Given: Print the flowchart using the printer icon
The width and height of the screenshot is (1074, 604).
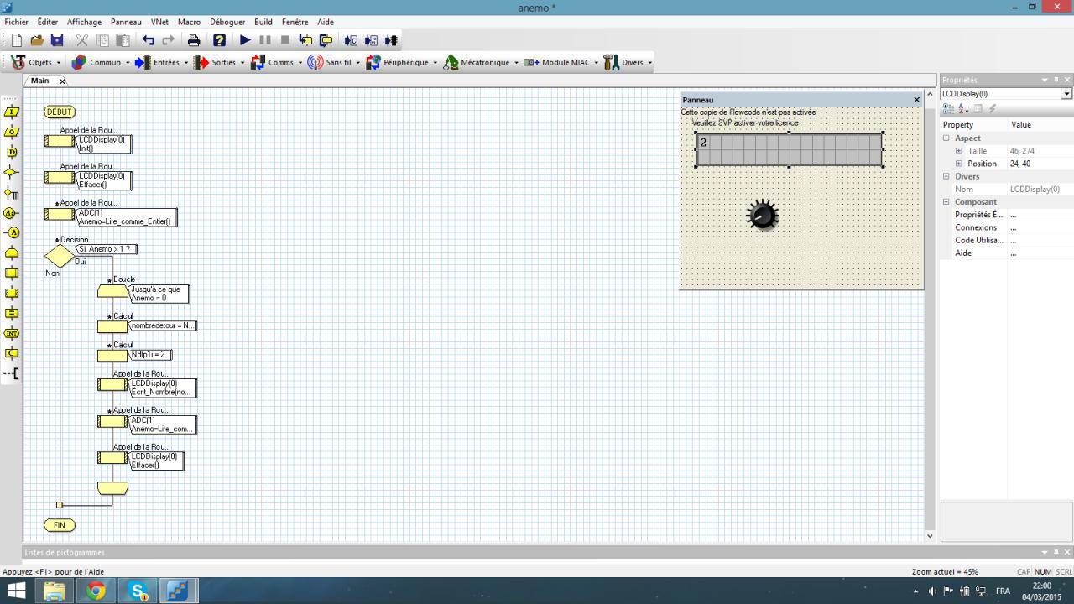Looking at the screenshot, I should click(194, 40).
